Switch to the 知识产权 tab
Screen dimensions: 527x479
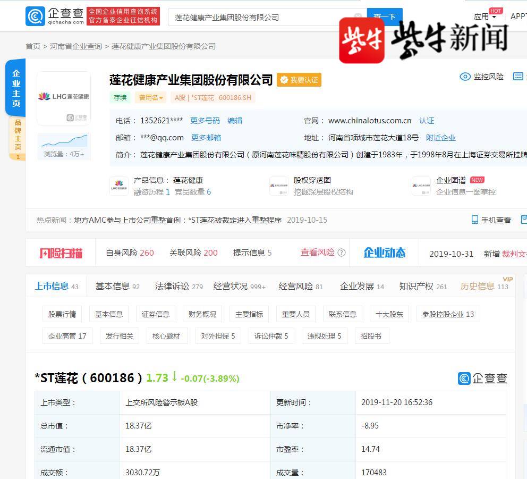pos(416,286)
